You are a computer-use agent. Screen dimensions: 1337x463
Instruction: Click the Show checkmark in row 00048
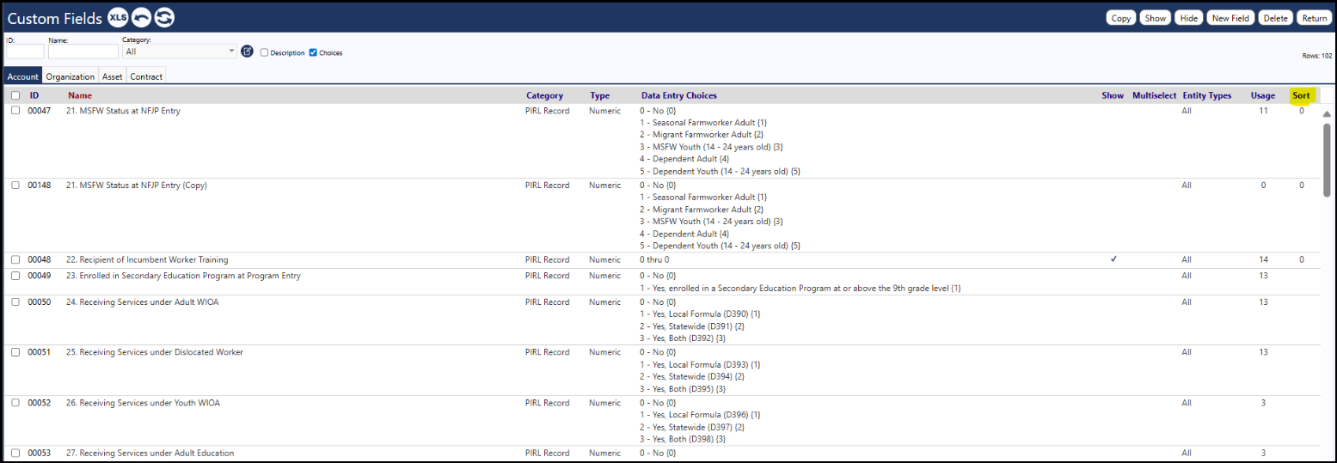click(1113, 259)
